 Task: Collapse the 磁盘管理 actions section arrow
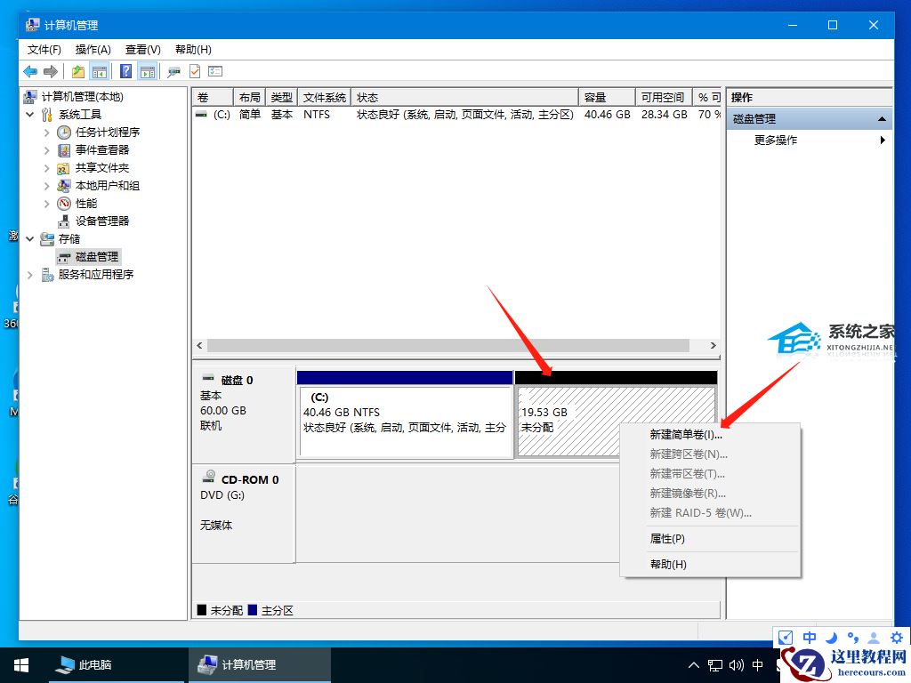coord(882,119)
